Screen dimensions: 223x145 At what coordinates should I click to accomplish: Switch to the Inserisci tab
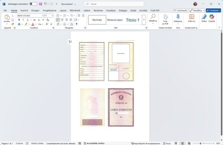[x=24, y=10]
